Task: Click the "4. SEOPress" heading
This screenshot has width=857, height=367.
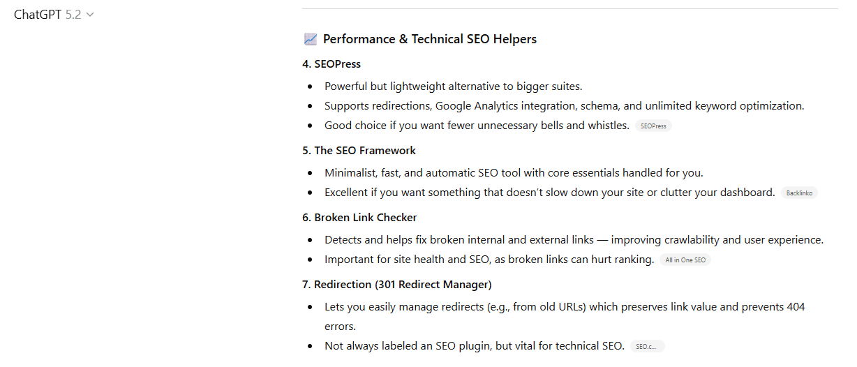Action: pos(331,64)
